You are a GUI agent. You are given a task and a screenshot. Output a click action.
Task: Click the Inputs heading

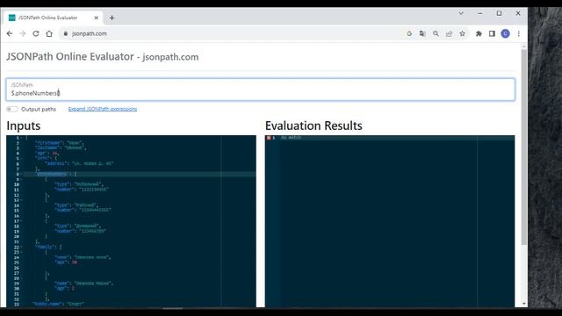point(24,126)
